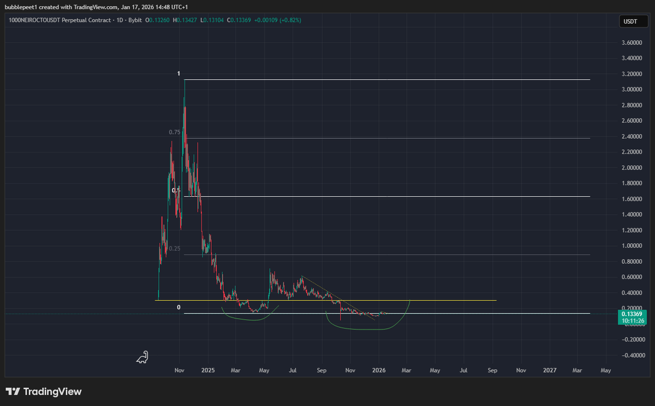Screen dimensions: 655x406
Task: Select the Fibonacci level label '0.25'
Action: click(174, 249)
